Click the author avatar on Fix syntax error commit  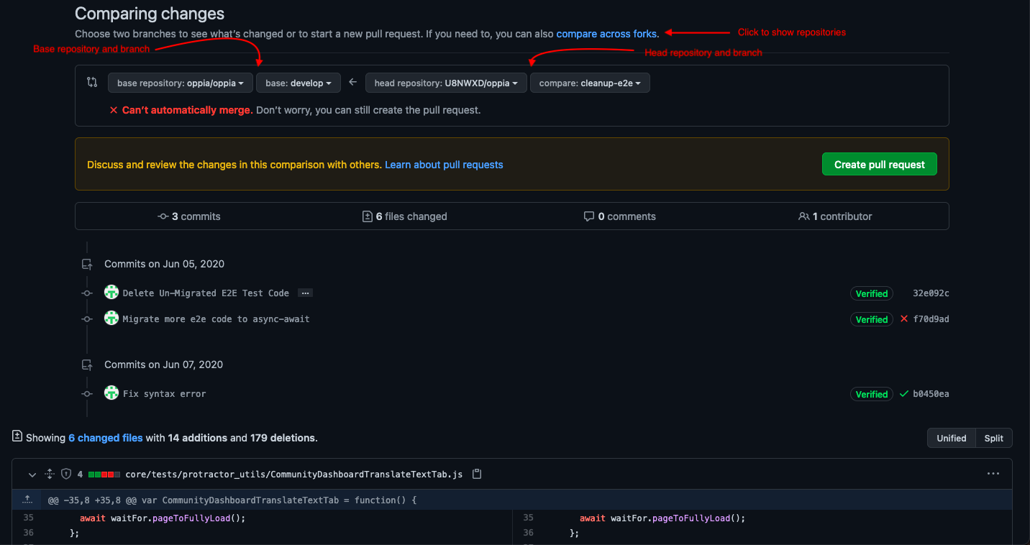coord(111,393)
